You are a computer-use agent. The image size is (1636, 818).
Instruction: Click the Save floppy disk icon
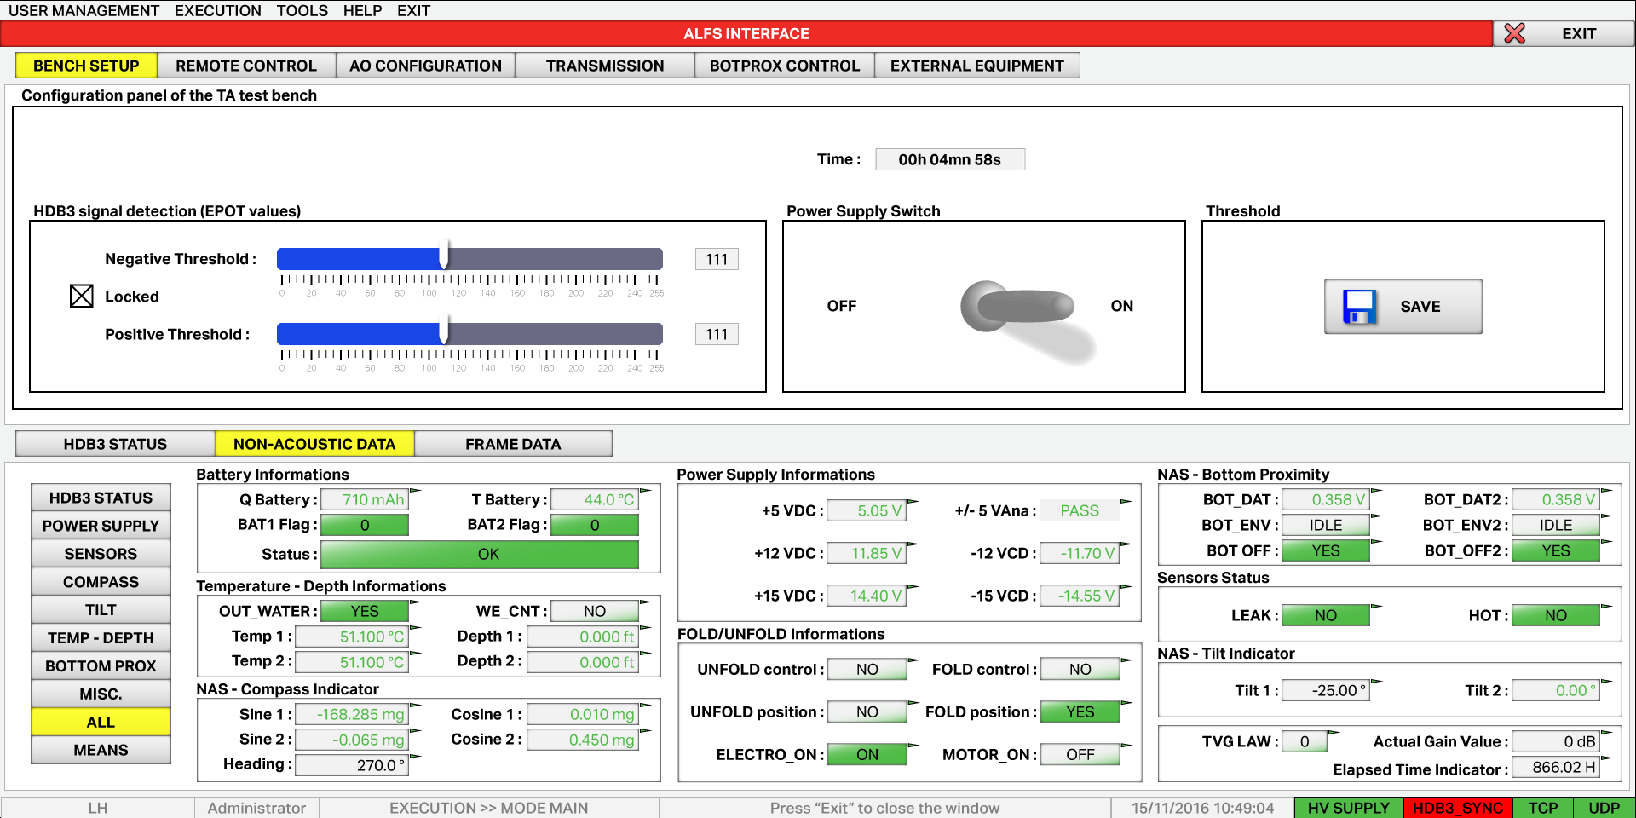pyautogui.click(x=1360, y=306)
